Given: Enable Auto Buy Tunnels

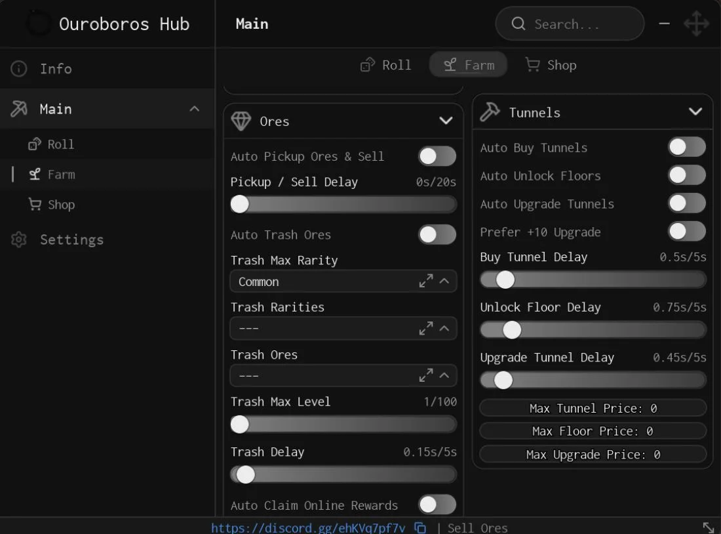Looking at the screenshot, I should pos(686,148).
